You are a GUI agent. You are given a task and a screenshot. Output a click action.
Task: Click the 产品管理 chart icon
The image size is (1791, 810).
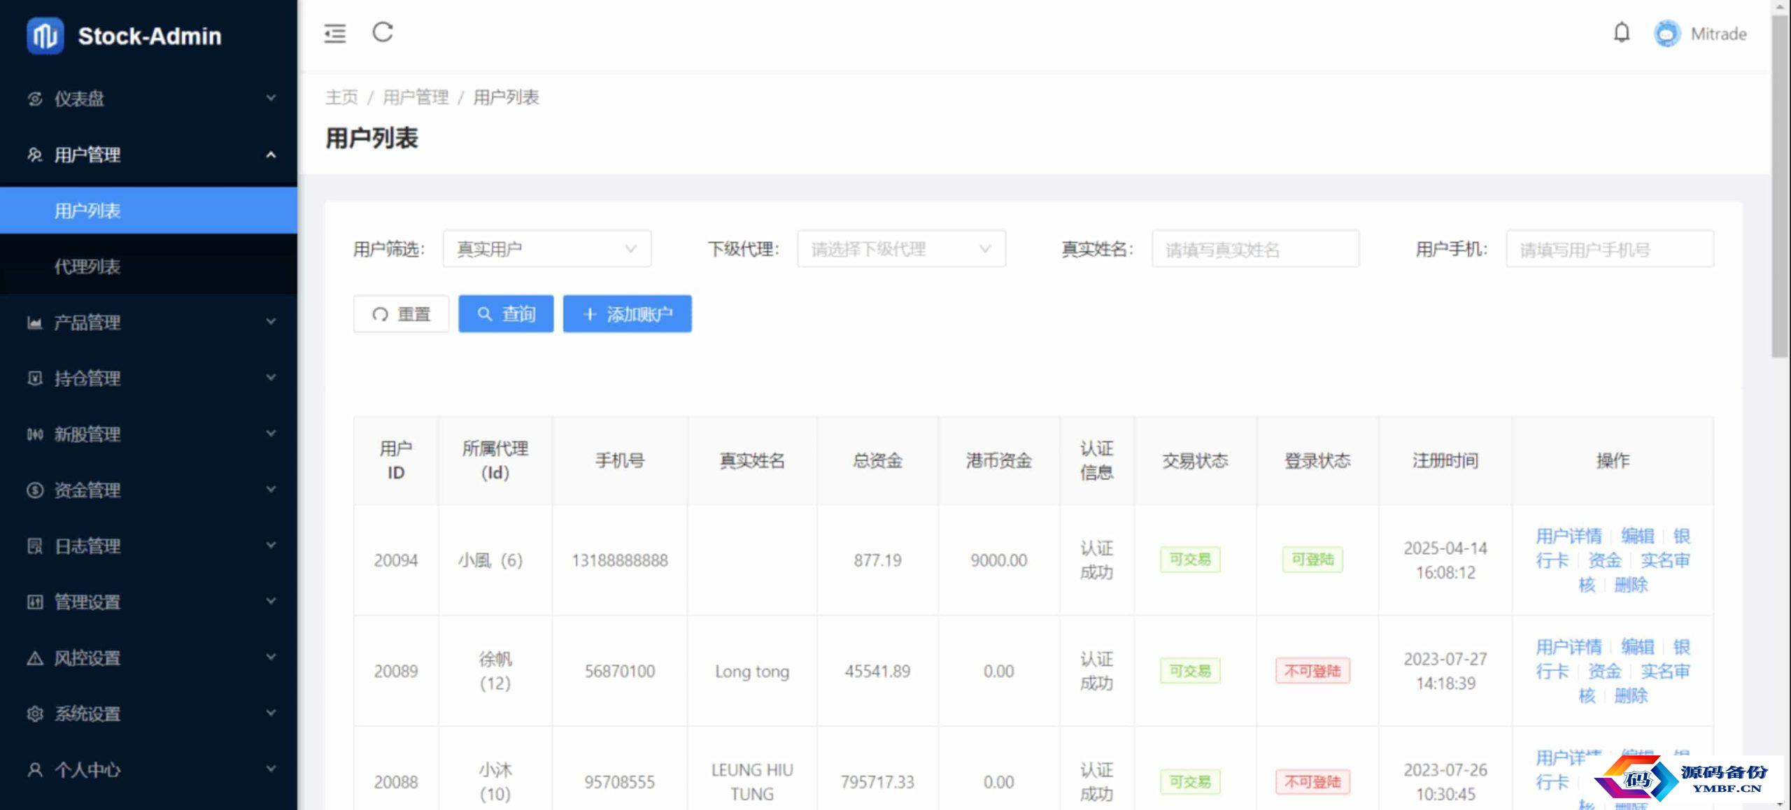[35, 322]
